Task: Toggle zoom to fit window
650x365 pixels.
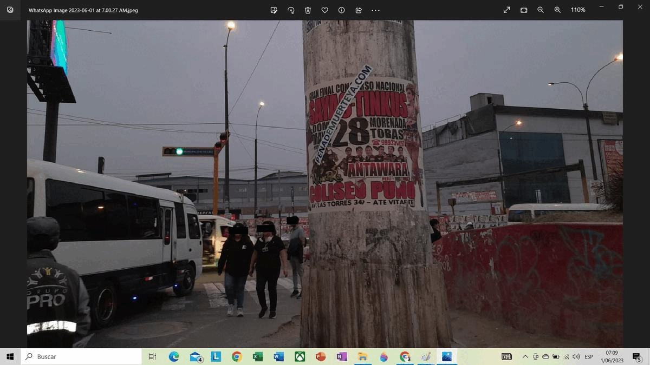Action: [524, 10]
